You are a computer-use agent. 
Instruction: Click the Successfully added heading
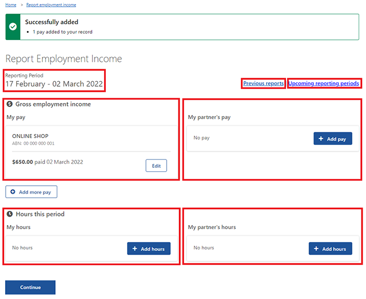[52, 23]
